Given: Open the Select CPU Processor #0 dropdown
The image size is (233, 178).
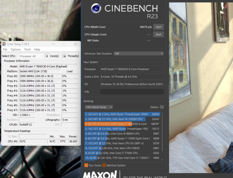Looking at the screenshot, I should pos(32,56).
